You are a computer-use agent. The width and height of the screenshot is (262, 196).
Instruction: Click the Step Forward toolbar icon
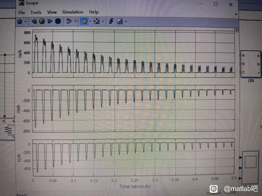pyautogui.click(x=50, y=21)
